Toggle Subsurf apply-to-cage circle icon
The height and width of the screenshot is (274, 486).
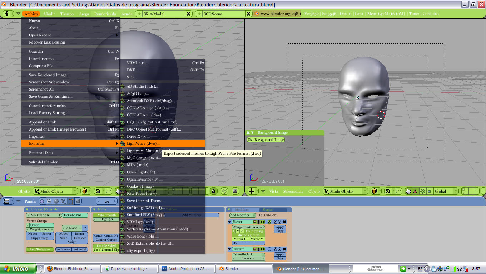coord(269,249)
